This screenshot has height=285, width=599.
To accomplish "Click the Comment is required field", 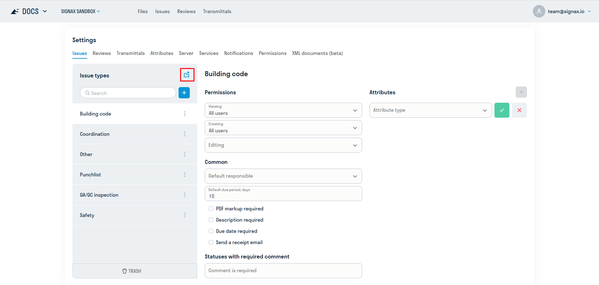I will [x=283, y=271].
